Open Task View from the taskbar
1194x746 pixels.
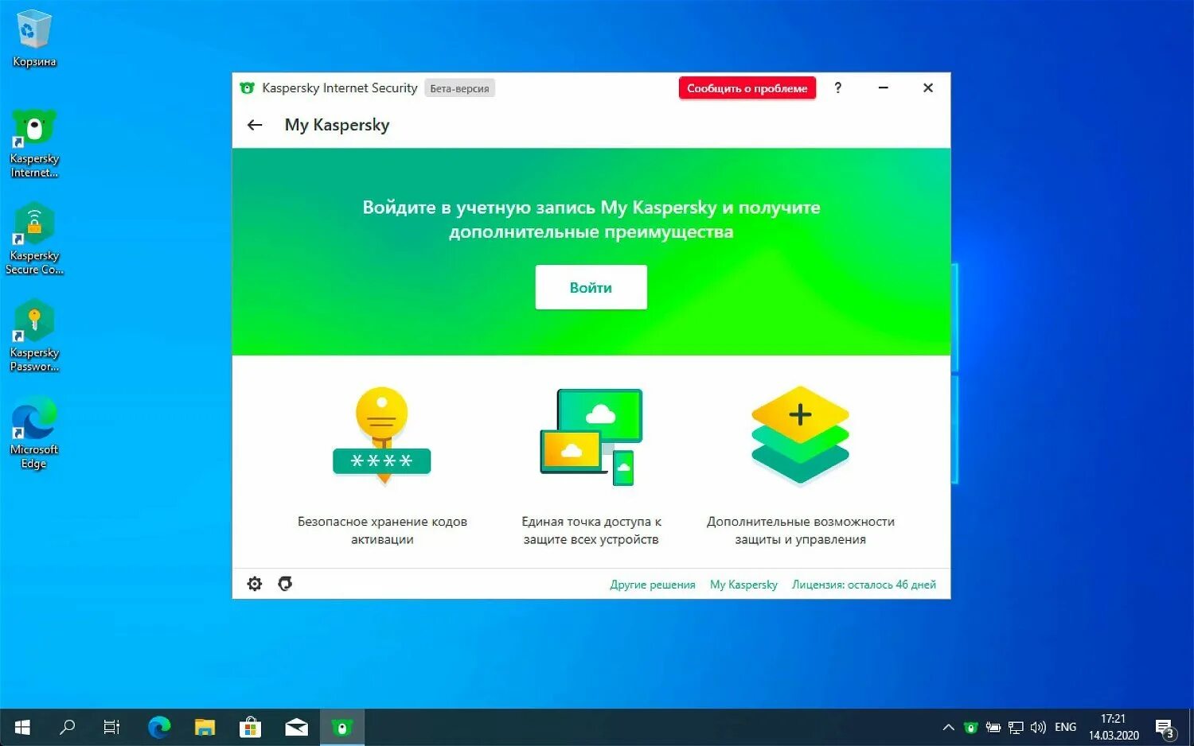(112, 727)
